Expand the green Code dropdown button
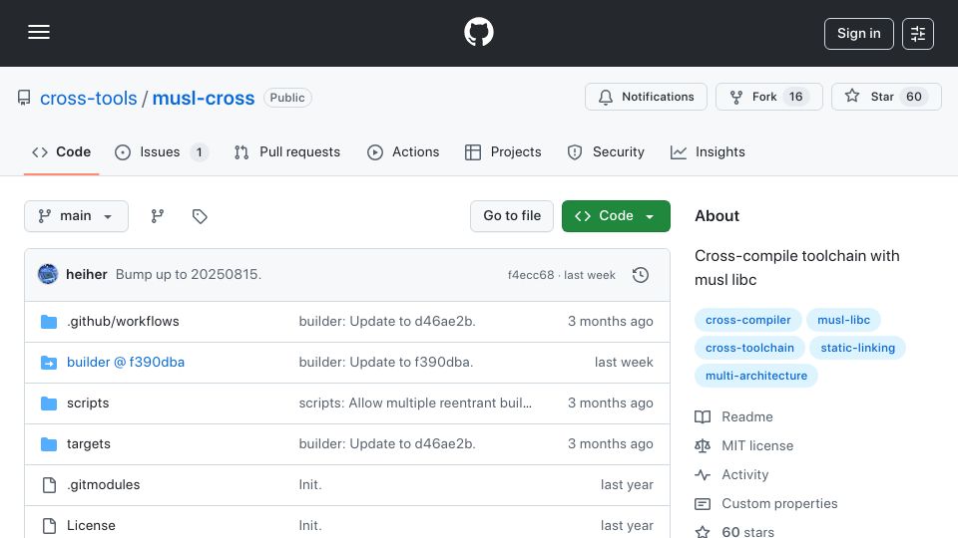The height and width of the screenshot is (538, 958). point(616,216)
